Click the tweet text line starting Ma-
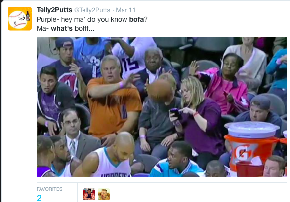This screenshot has width=290, height=202. coord(65,28)
